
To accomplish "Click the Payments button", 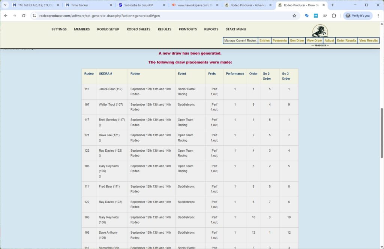I will 280,40.
